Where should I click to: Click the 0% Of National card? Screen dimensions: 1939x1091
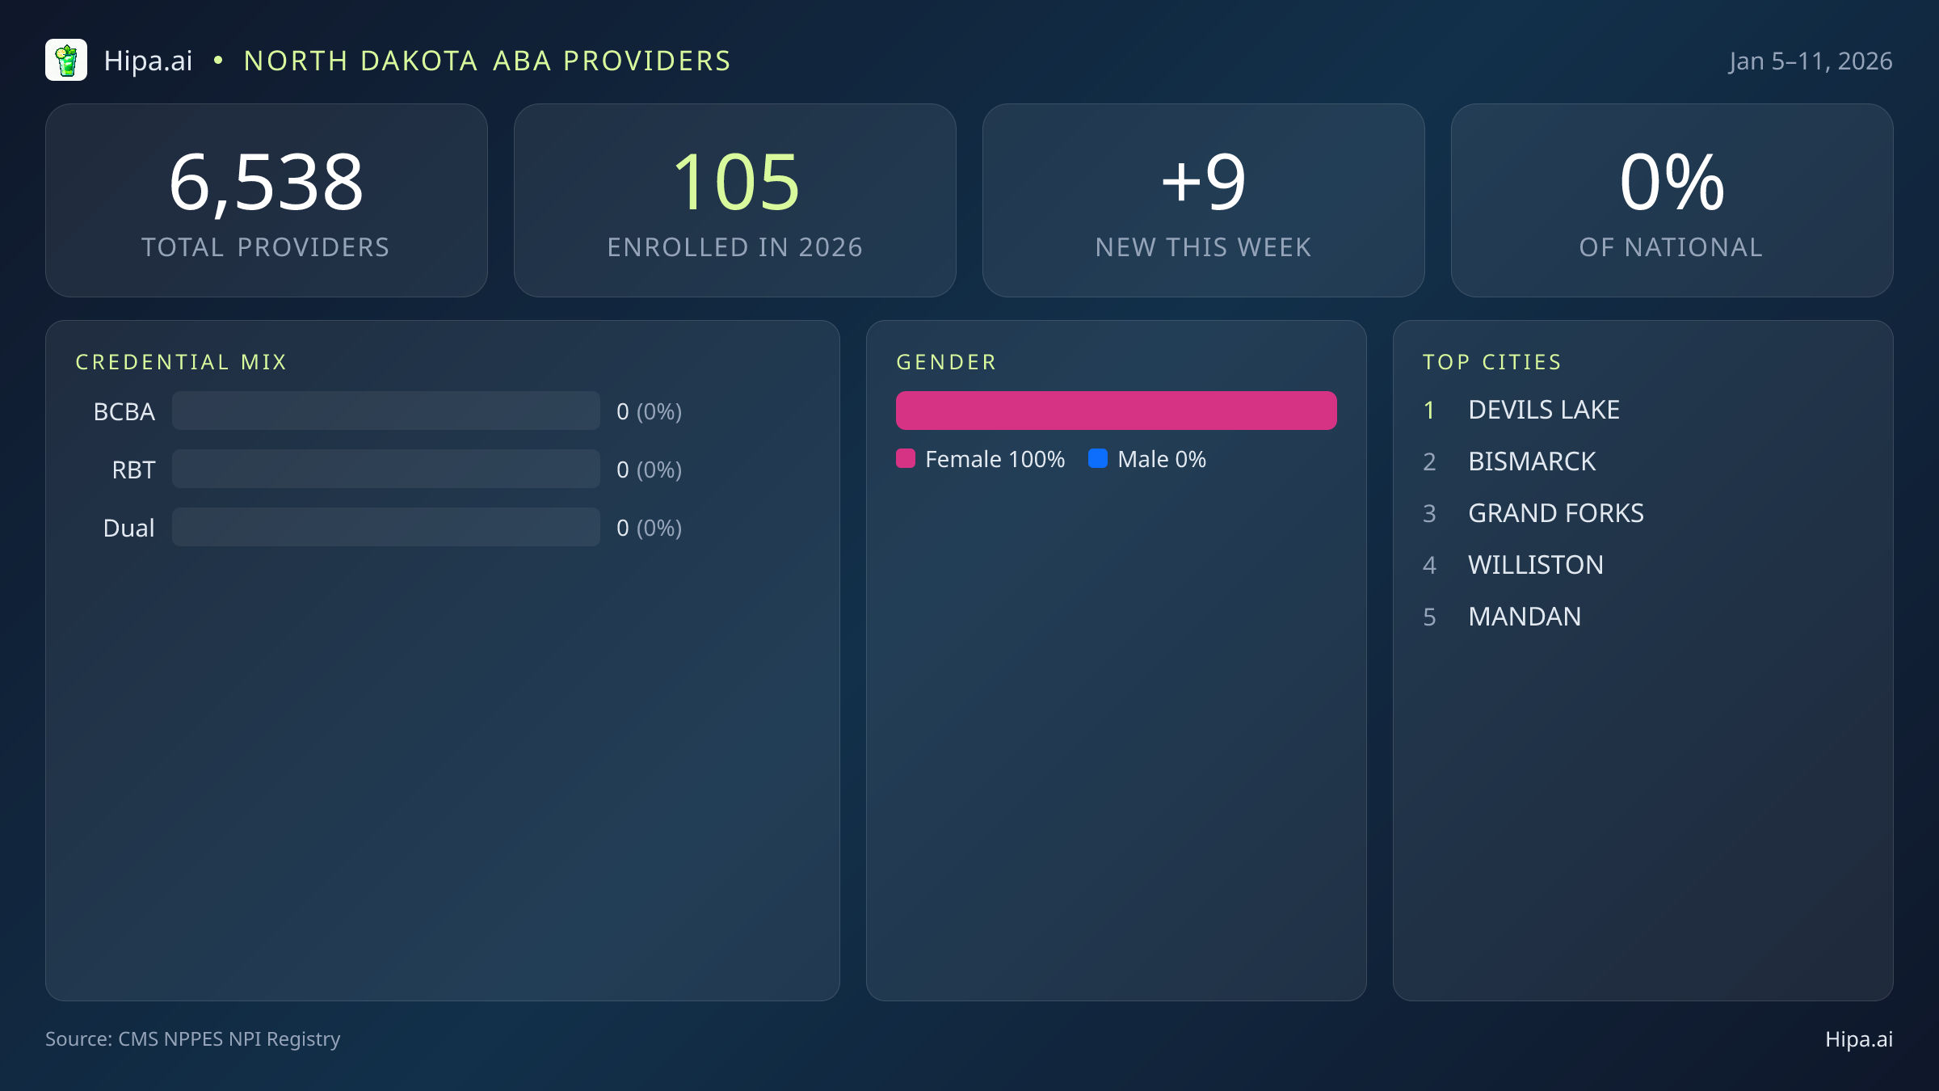click(1672, 200)
